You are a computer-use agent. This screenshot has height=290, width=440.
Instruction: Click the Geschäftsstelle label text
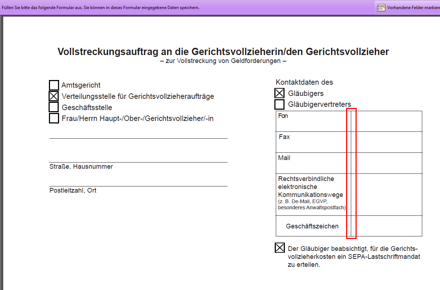tap(87, 108)
